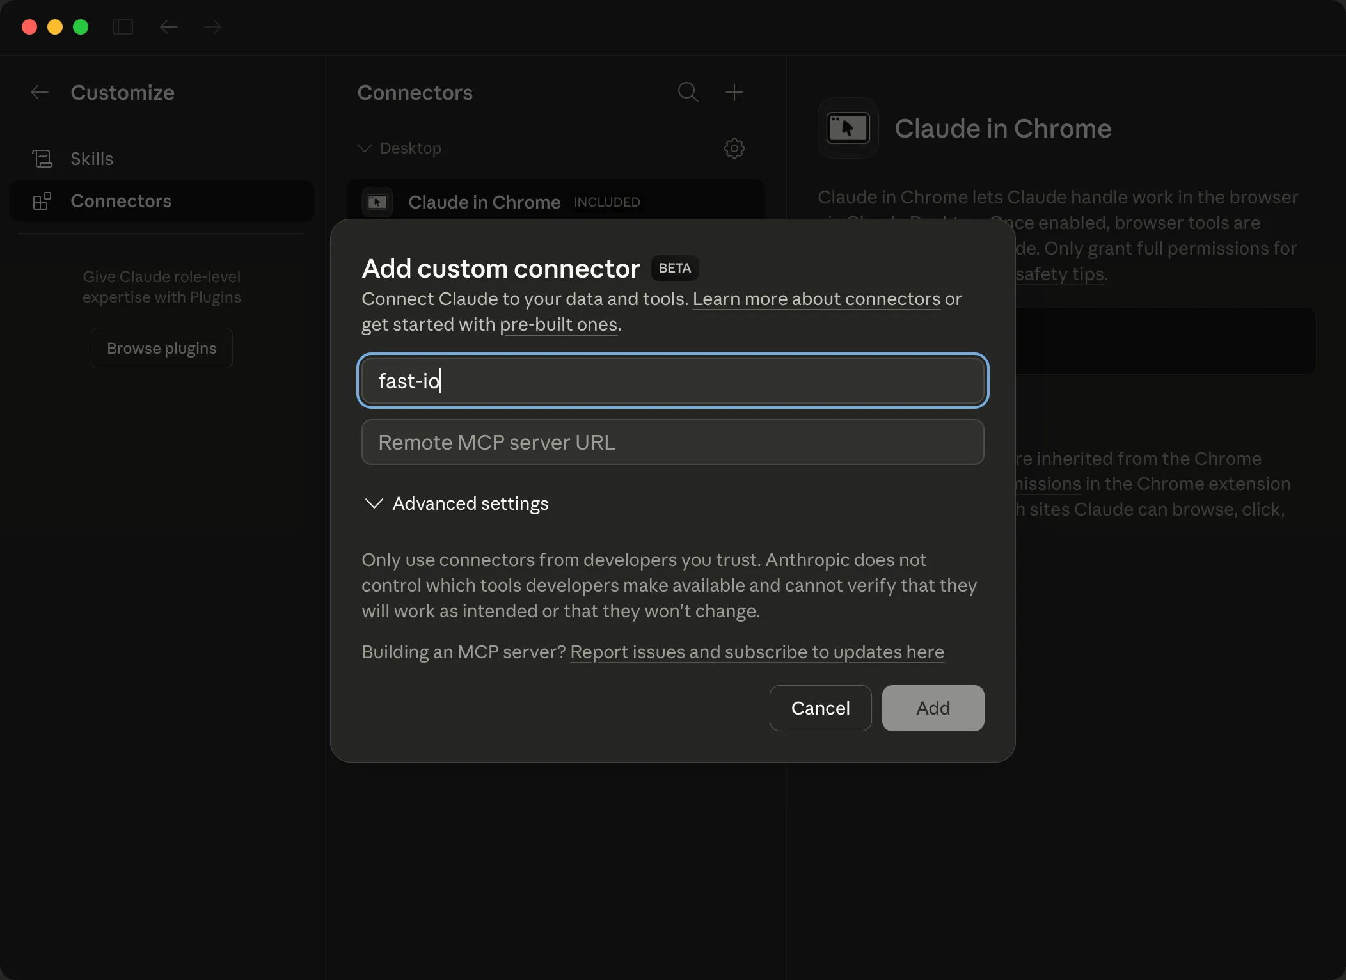Open the pre-built ones link
This screenshot has width=1346, height=980.
[x=558, y=324]
